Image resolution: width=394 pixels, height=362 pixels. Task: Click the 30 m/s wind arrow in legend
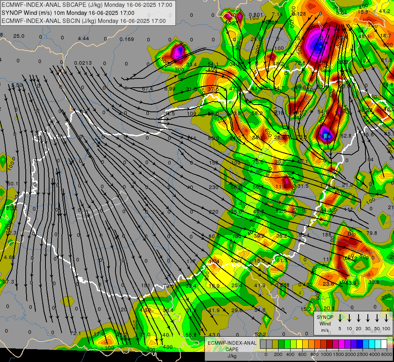pos(368,318)
